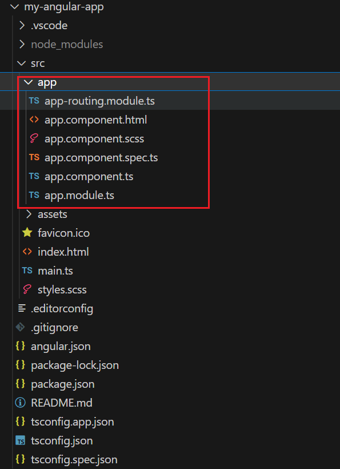Collapse the app folder
This screenshot has width=340, height=469.
(x=28, y=82)
